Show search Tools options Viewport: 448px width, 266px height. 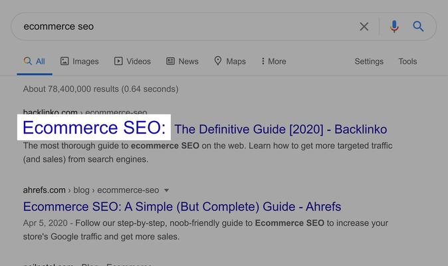point(407,61)
